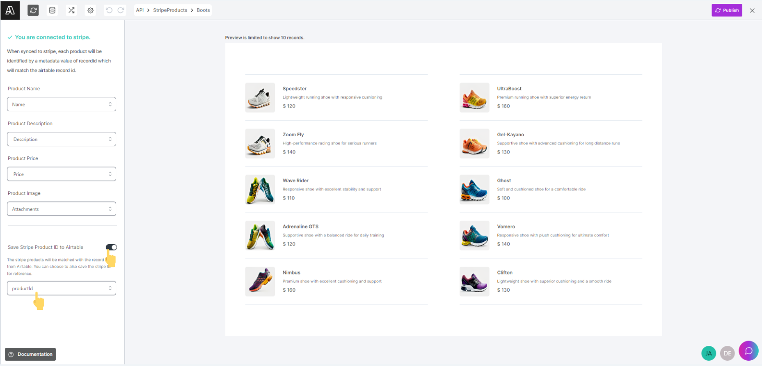Select the Clifton shoe thumbnail
Image resolution: width=762 pixels, height=366 pixels.
pyautogui.click(x=474, y=282)
